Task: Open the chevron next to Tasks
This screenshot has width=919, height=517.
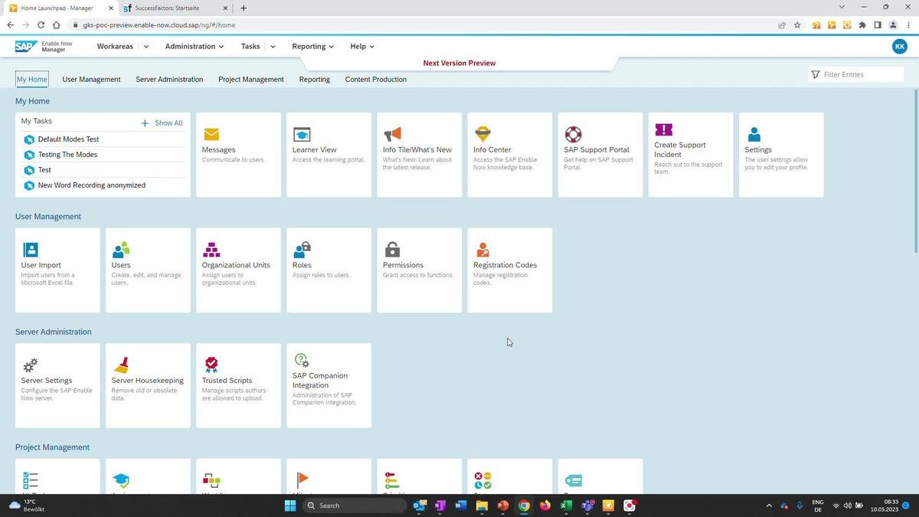Action: tap(272, 46)
